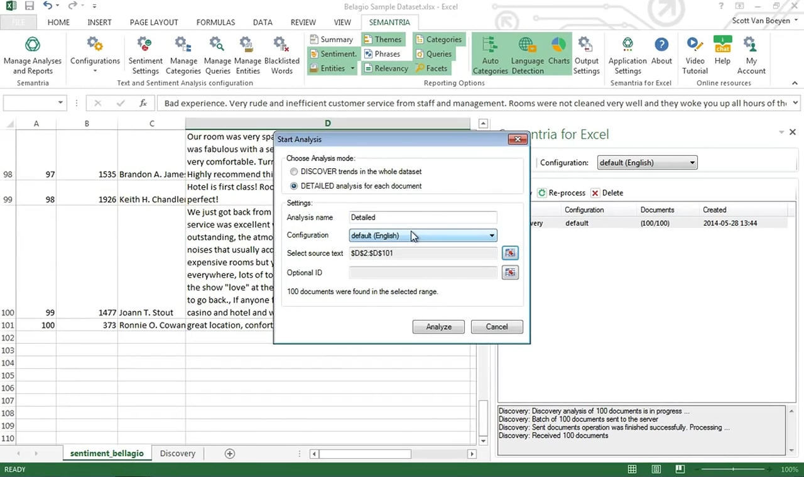Switch to the Discovery sheet tab
Viewport: 804px width, 477px height.
(x=178, y=453)
